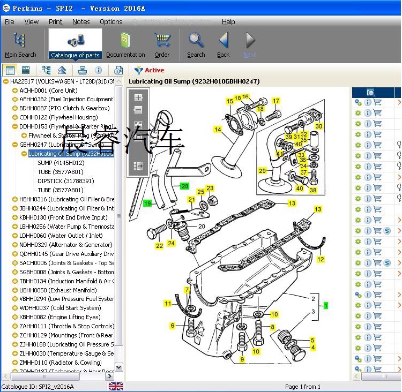Collapse the HA22517 Volkswagen root node
This screenshot has height=392, width=402.
[x=6, y=81]
